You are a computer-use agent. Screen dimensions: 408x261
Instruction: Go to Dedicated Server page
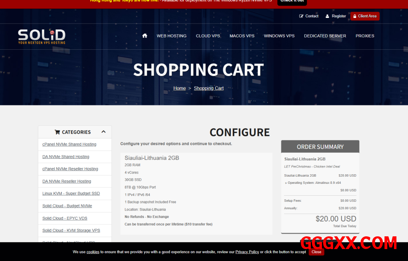tap(325, 36)
